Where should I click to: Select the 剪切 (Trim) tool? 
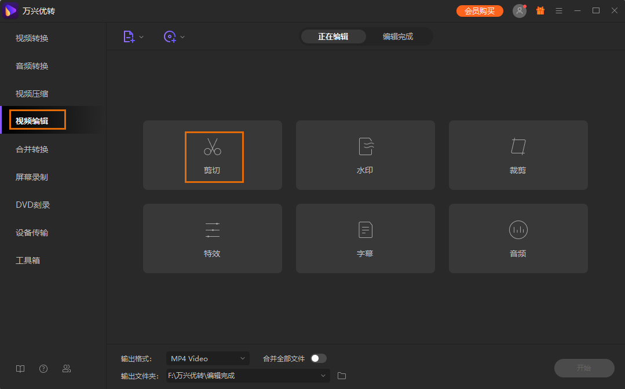point(213,155)
